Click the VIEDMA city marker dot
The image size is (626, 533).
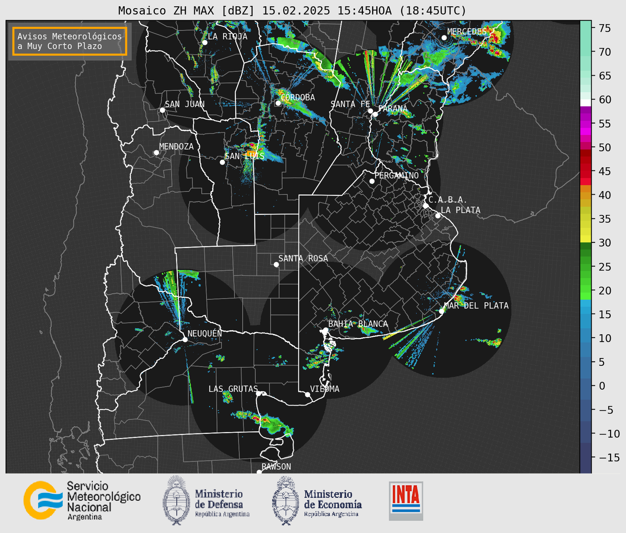308,394
